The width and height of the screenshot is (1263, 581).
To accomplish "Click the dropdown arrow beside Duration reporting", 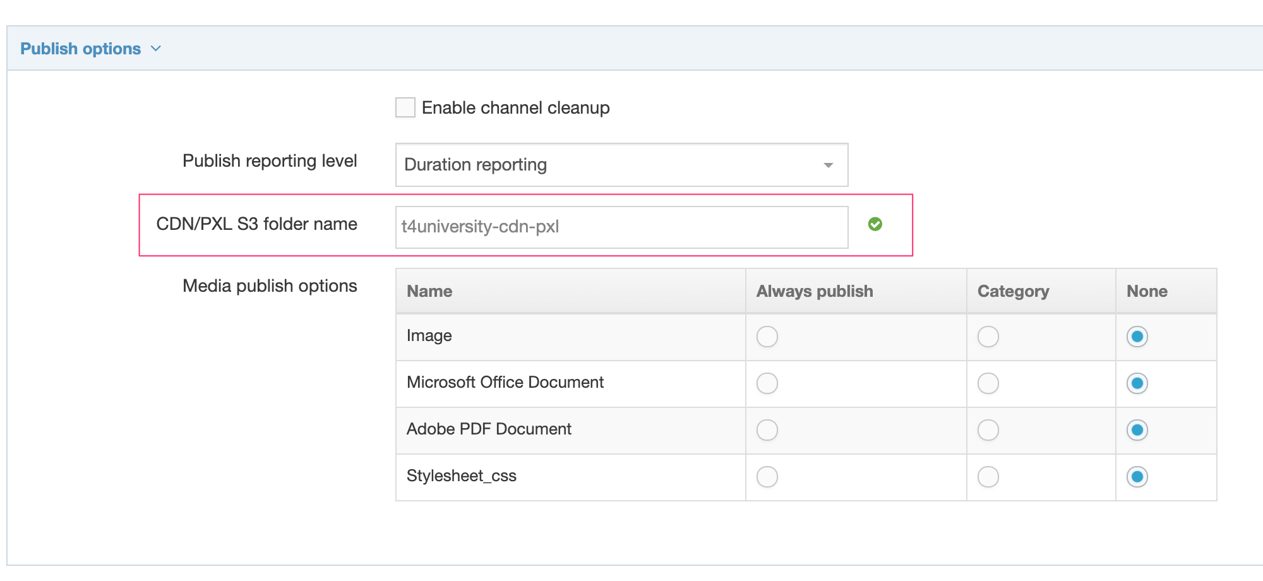I will click(828, 165).
